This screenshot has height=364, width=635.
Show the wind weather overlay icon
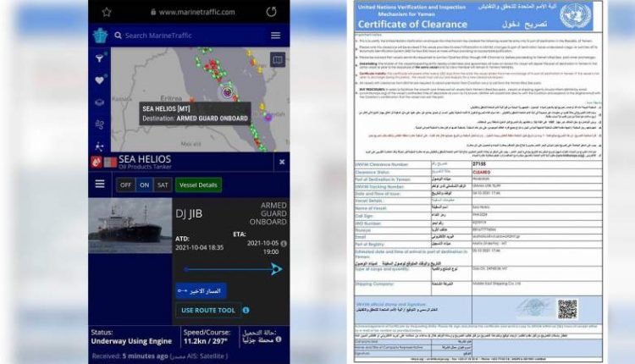[x=100, y=124]
